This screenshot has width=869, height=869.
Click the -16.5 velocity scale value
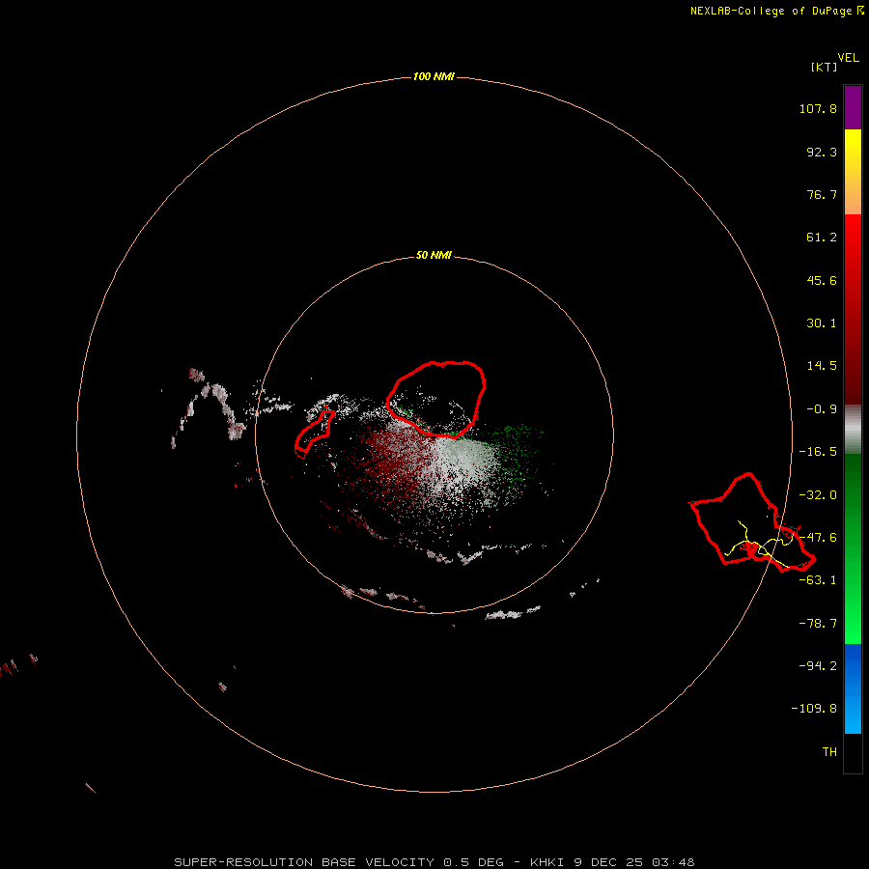(818, 452)
